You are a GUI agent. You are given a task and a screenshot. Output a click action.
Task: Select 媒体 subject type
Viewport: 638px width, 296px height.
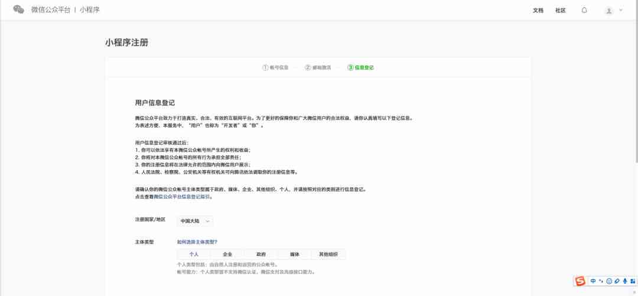click(295, 255)
